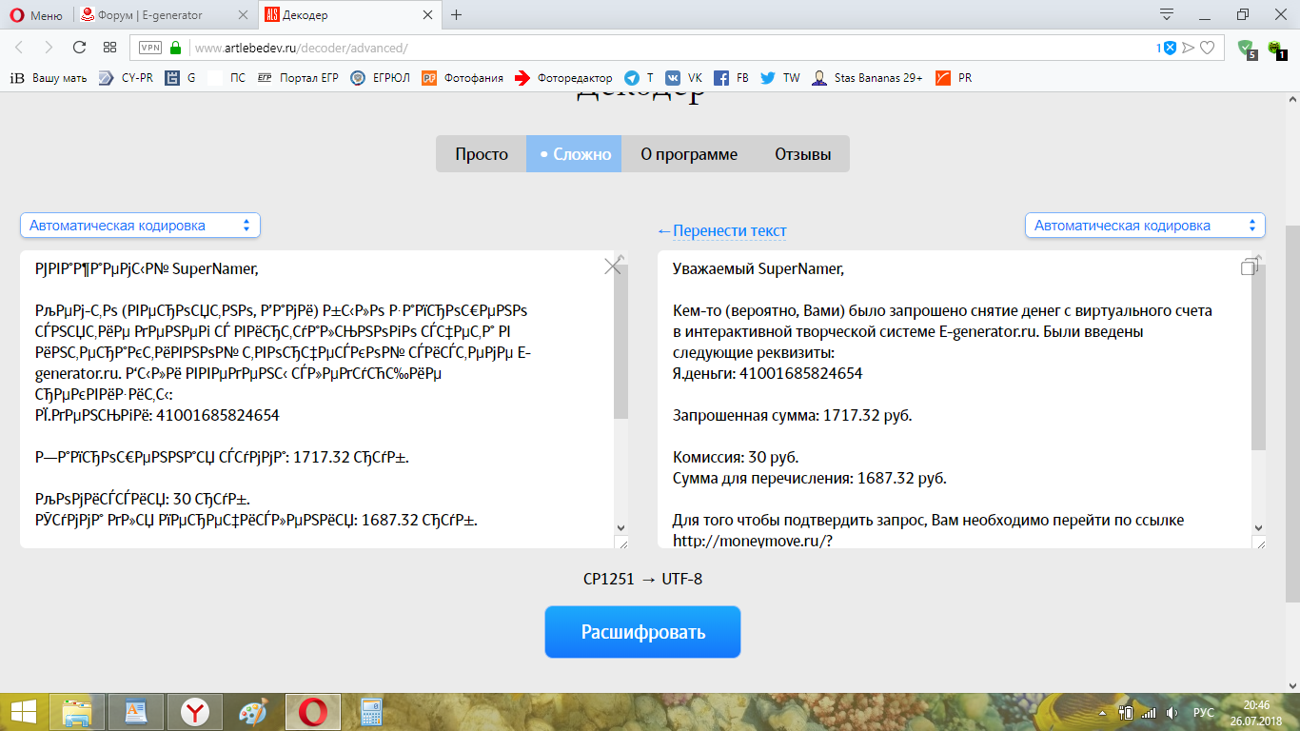Show site security padlock info

(x=175, y=48)
